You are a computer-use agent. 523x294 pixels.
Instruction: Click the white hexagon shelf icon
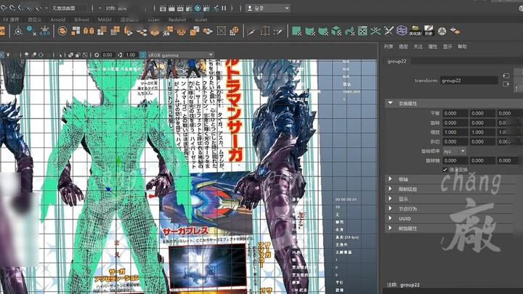(442, 31)
